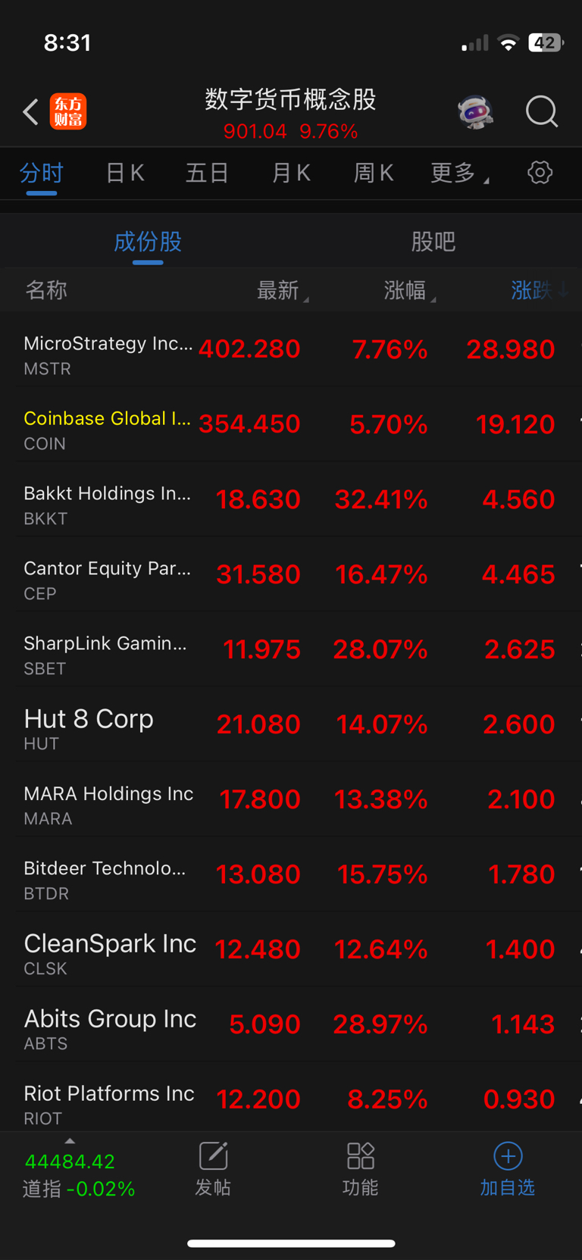Expand the 道指 index bar arrow
This screenshot has width=582, height=1260.
pyautogui.click(x=70, y=1141)
